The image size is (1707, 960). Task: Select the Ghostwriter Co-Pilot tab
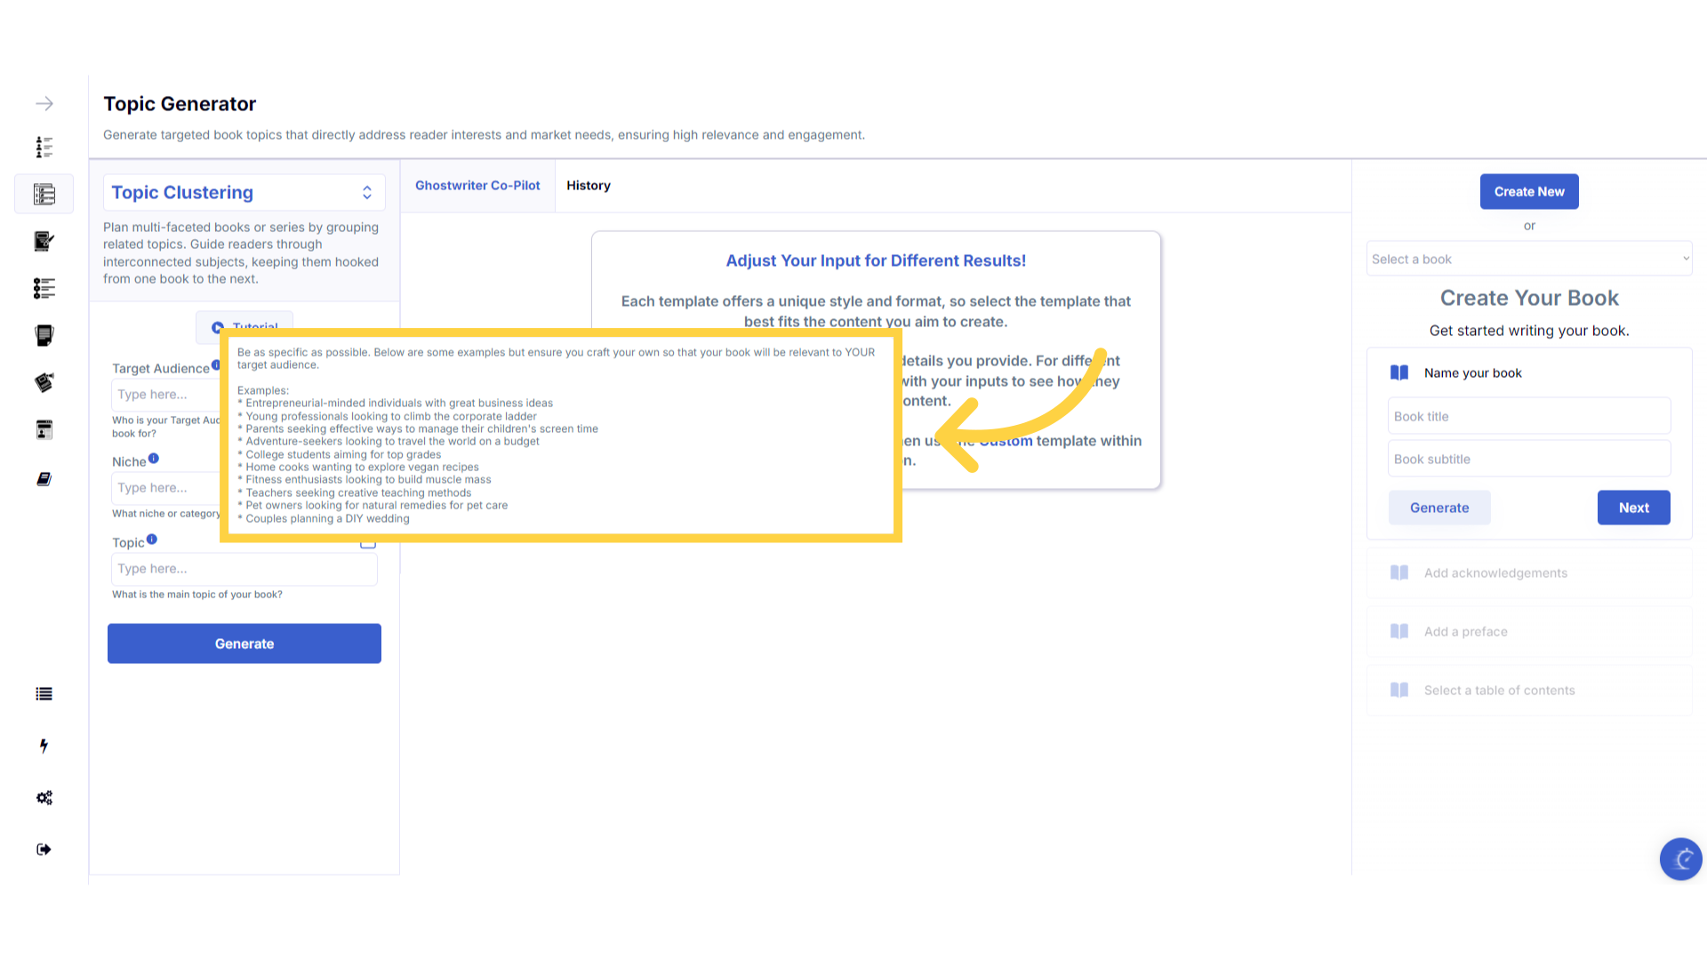[x=477, y=186]
